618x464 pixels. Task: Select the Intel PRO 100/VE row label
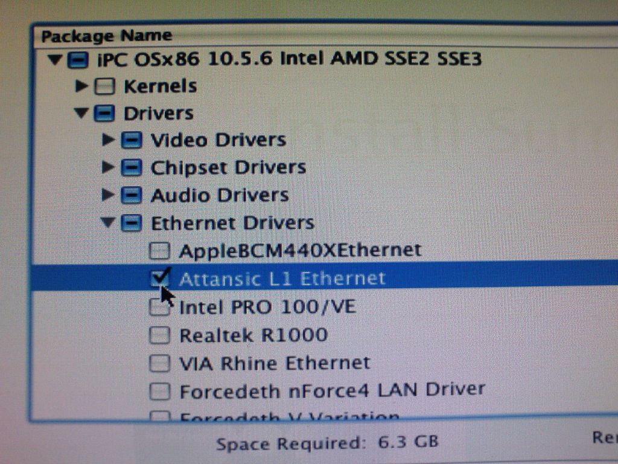click(x=267, y=307)
